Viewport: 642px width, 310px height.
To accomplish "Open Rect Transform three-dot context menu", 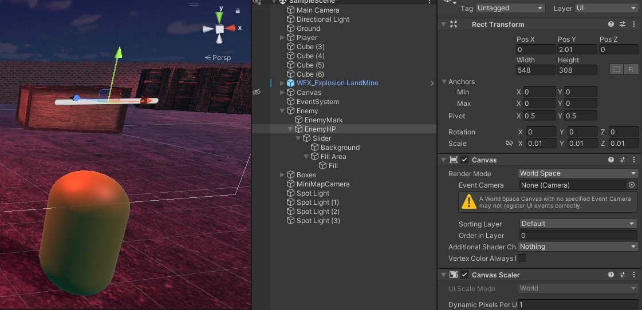I will [634, 24].
